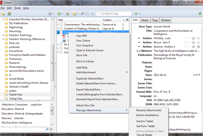
Task: Open the Help menu
Action: [26, 8]
